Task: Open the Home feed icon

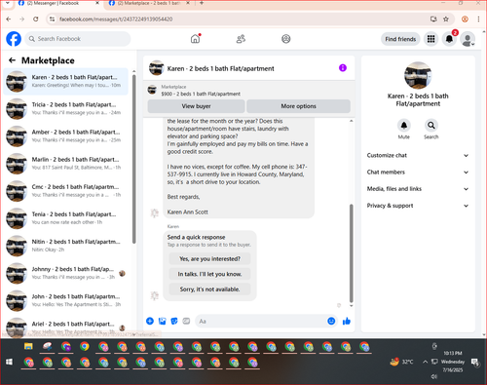Action: [195, 39]
